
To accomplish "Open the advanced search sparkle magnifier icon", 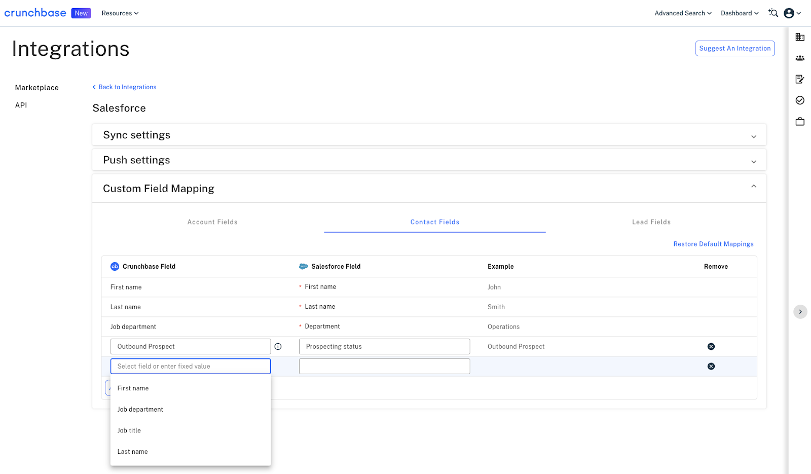I will coord(773,13).
